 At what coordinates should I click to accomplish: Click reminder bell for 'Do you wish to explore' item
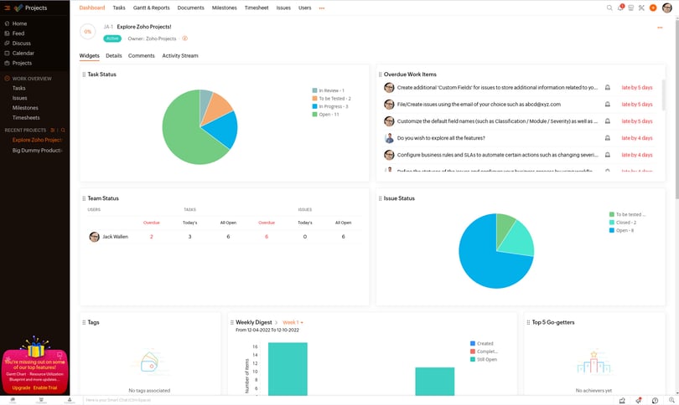(608, 138)
